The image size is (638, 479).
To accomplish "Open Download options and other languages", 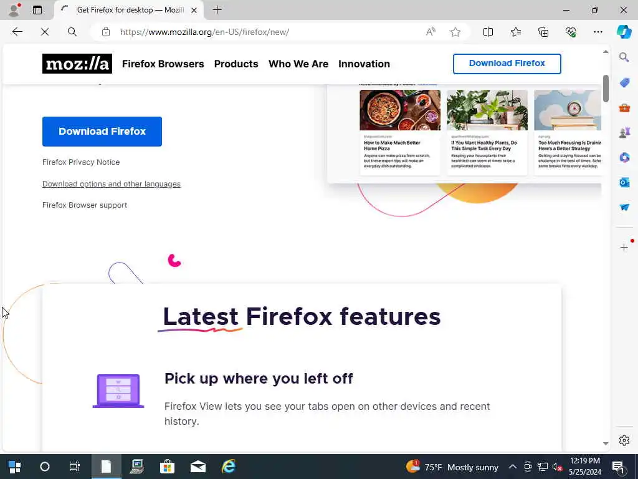I will [x=112, y=184].
